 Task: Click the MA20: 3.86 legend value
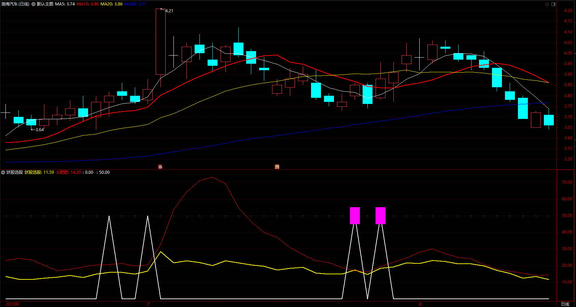click(112, 4)
